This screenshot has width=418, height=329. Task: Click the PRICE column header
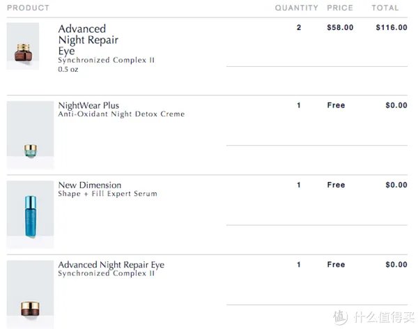point(339,8)
